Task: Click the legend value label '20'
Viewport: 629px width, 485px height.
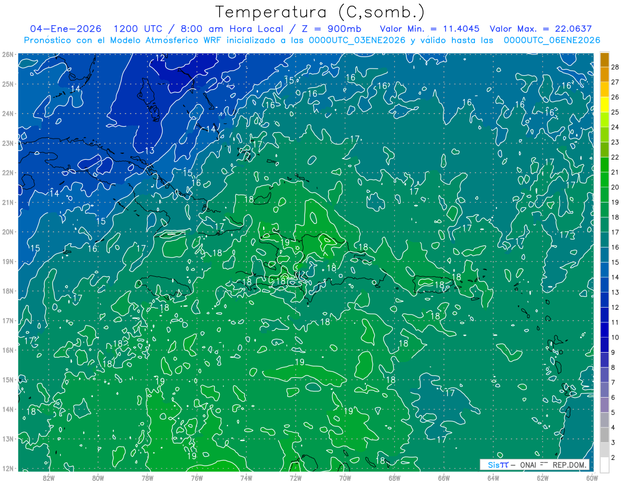Action: point(615,187)
